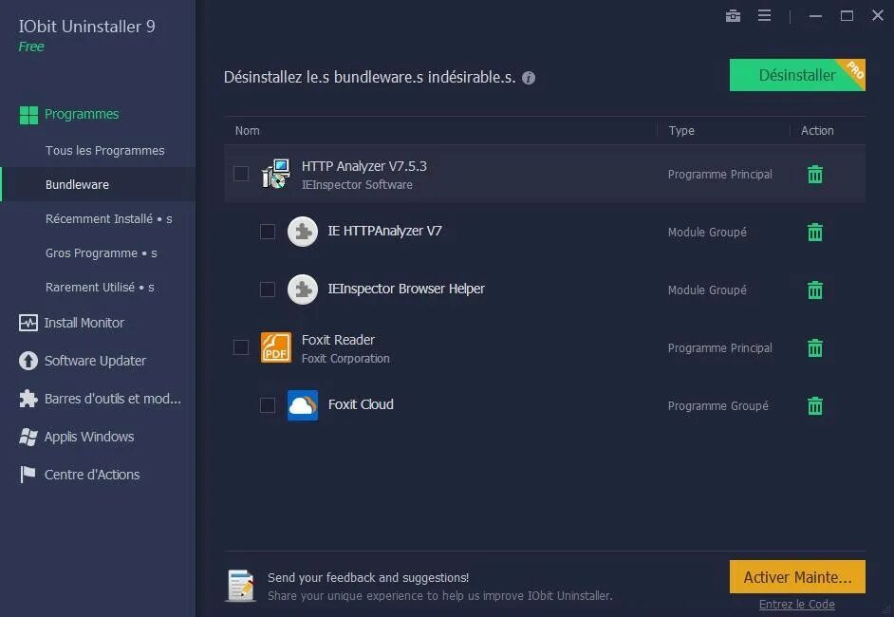Uninstall Foxit Cloud using trash icon
The height and width of the screenshot is (617, 894).
point(815,405)
